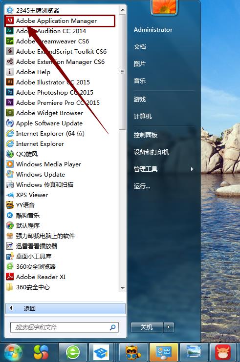
Task: Open 图片 pictures library
Action: tap(140, 64)
